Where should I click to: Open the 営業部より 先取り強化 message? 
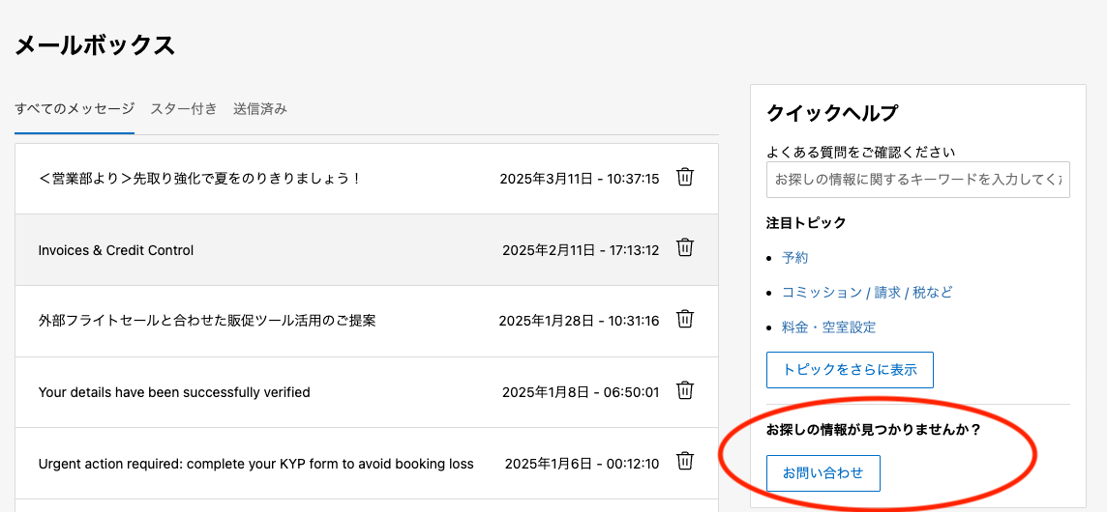click(199, 179)
